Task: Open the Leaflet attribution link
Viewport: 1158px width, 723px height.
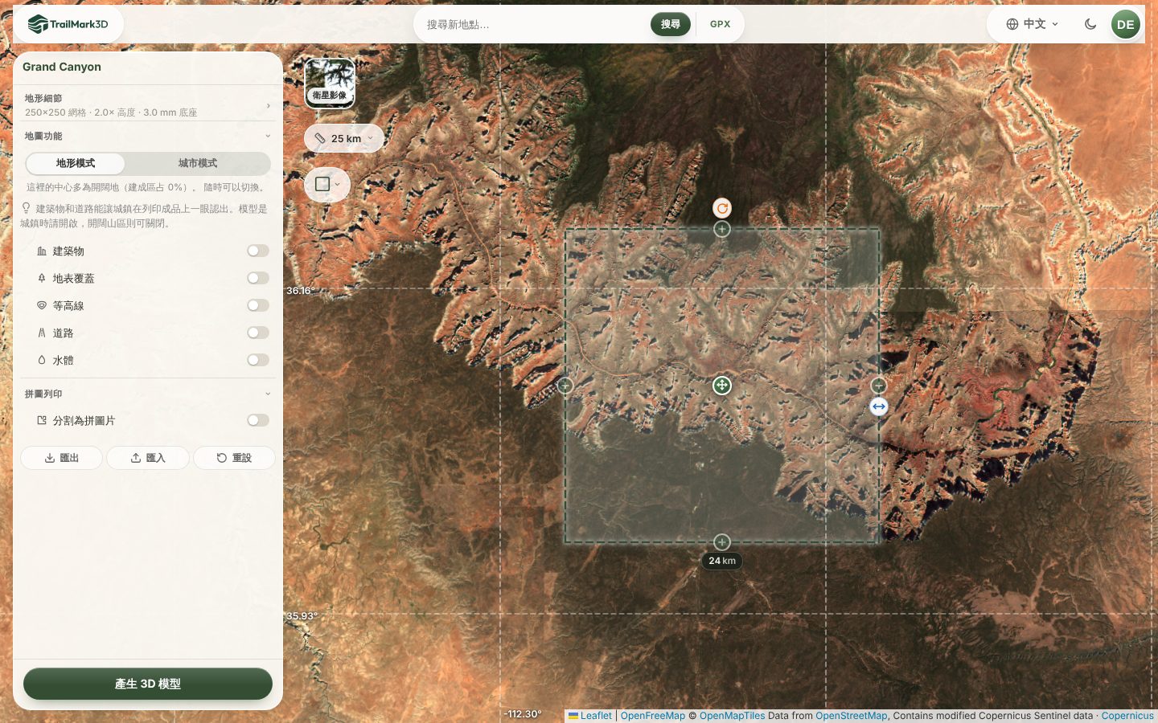Action: point(590,716)
